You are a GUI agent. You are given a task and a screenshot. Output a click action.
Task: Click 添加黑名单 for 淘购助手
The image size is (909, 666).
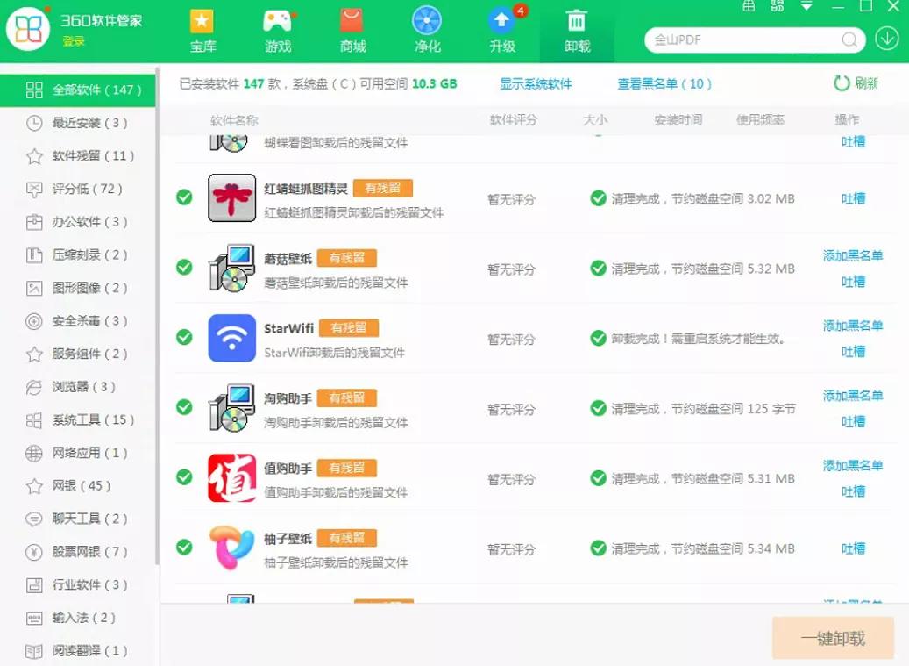(x=853, y=397)
